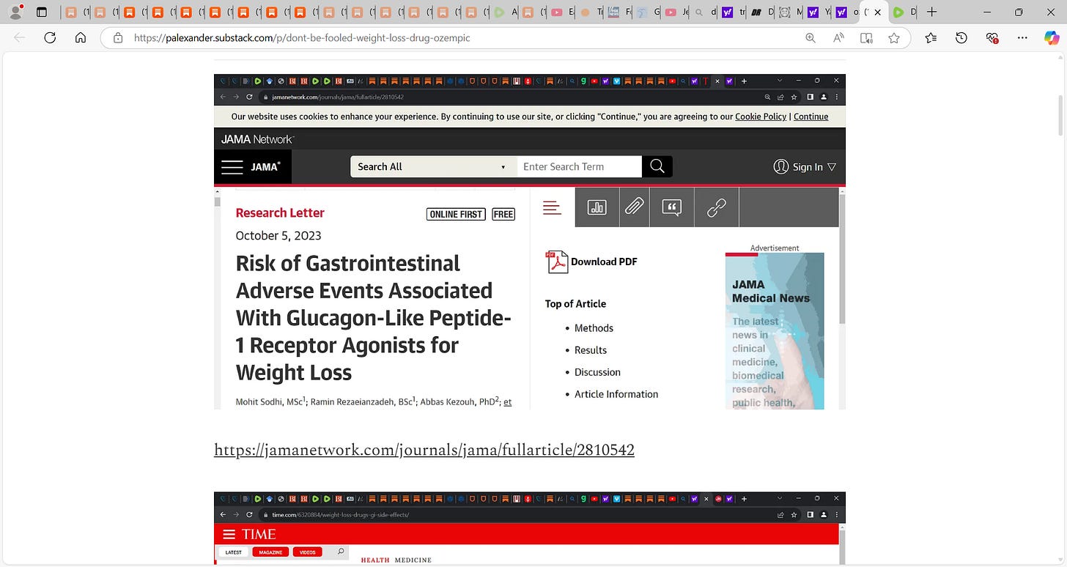
Task: Open the jamanetwork.com fullarticle link
Action: [x=424, y=450]
